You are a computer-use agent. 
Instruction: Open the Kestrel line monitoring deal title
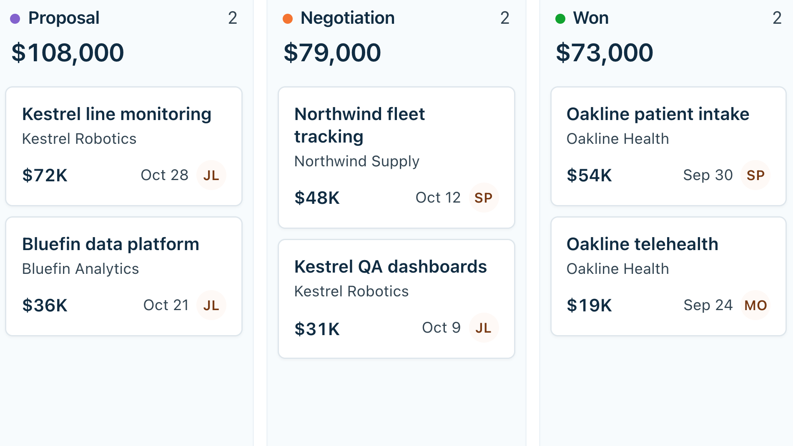(x=117, y=114)
